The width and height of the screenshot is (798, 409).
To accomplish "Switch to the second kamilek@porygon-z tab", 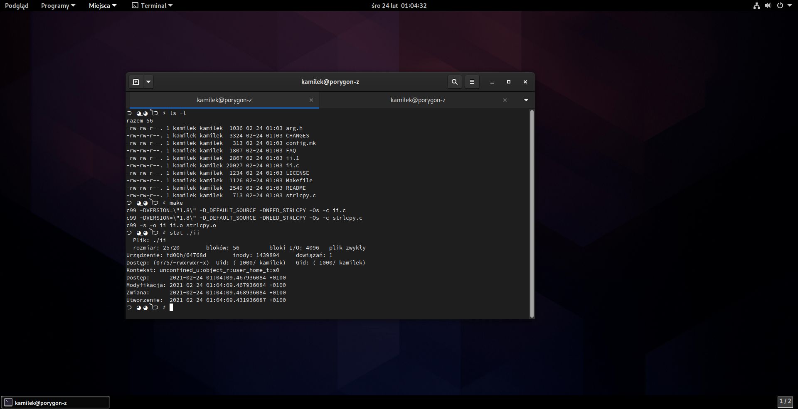I will (x=418, y=100).
